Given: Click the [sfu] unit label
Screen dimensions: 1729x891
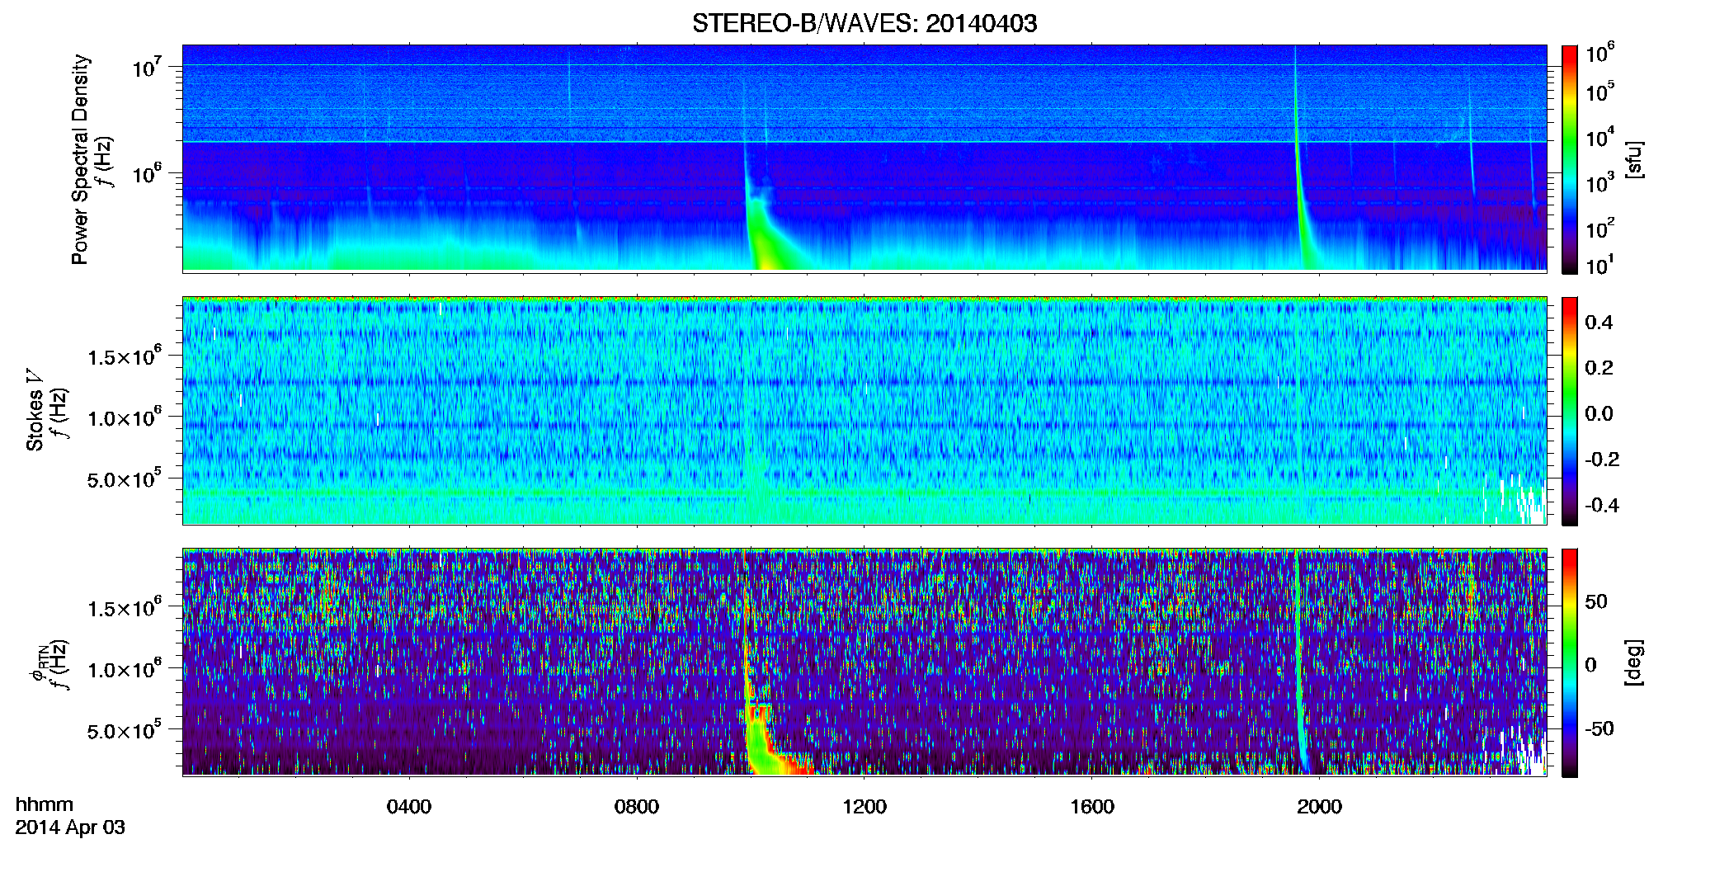Looking at the screenshot, I should pyautogui.click(x=1635, y=159).
